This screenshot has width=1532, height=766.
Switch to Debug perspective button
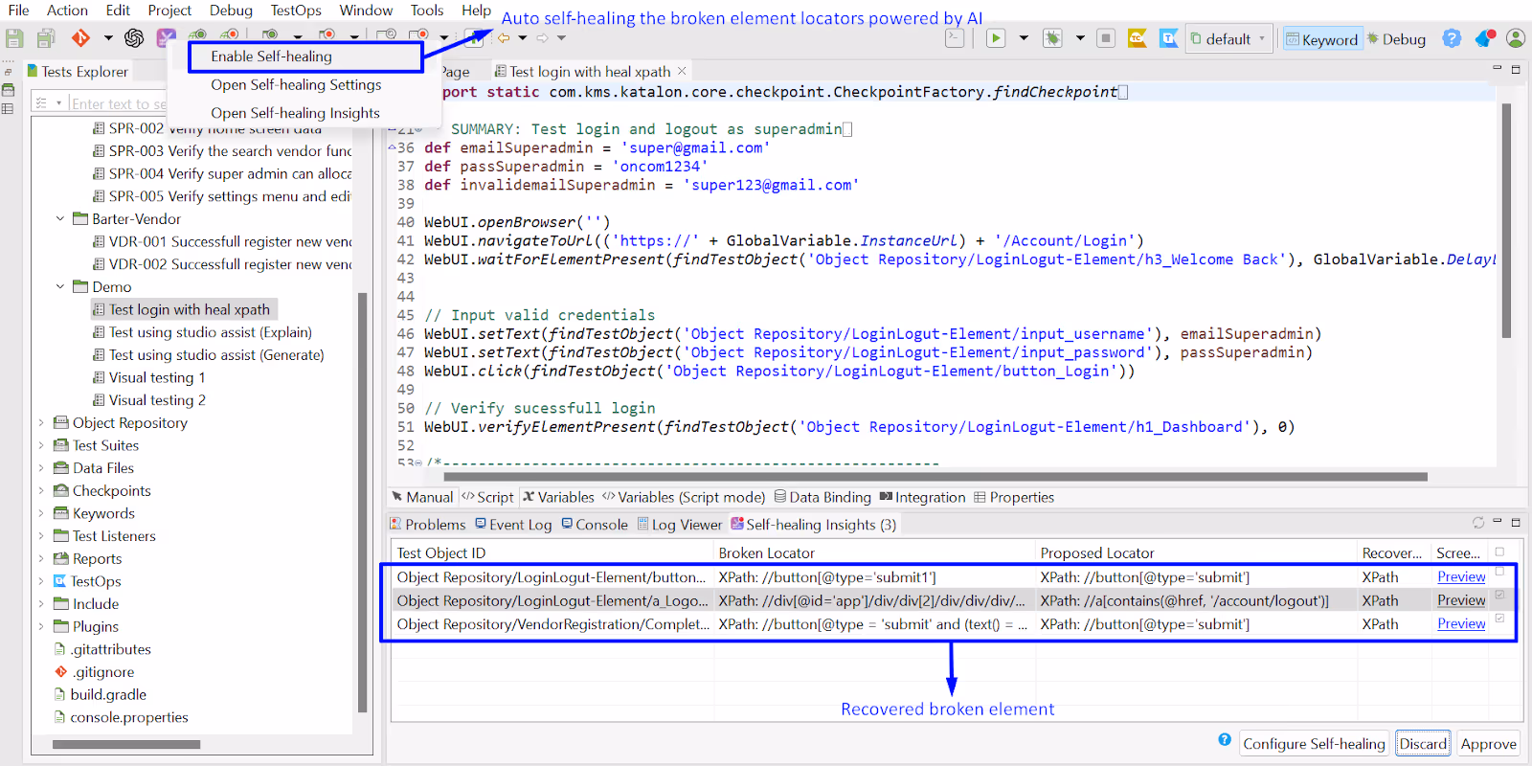point(1396,39)
